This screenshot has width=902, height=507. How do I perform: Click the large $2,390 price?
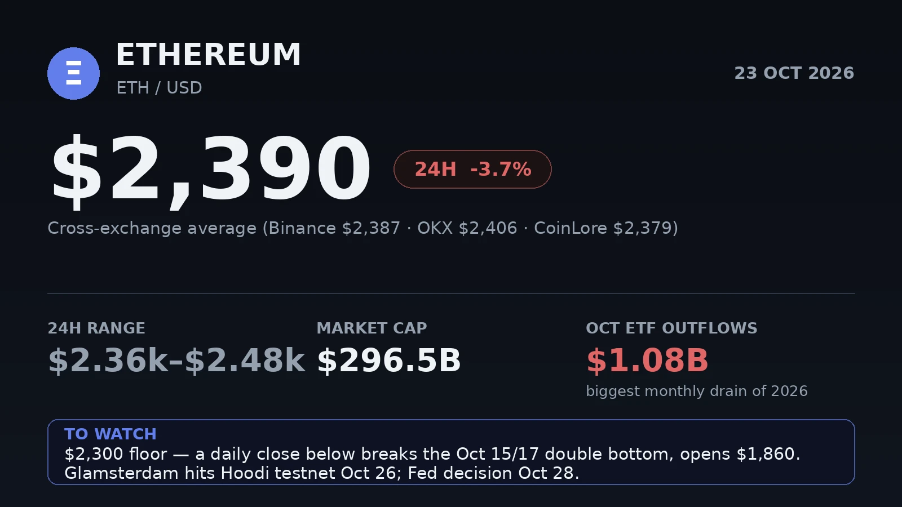pyautogui.click(x=211, y=169)
